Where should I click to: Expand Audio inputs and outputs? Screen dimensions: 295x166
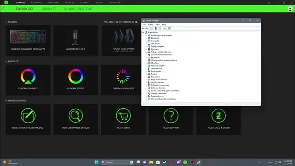click(x=146, y=36)
